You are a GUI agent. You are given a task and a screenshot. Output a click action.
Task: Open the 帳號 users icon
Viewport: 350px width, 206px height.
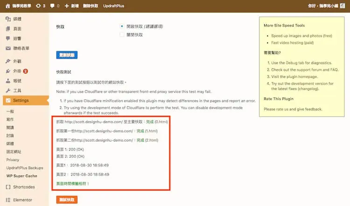pos(8,81)
